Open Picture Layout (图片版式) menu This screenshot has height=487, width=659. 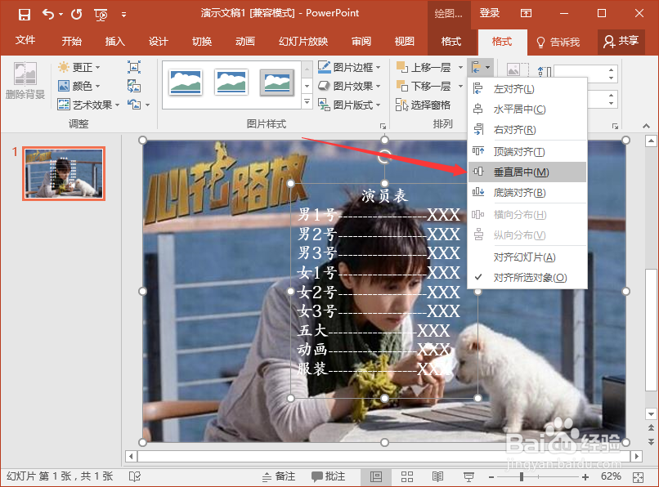pyautogui.click(x=349, y=105)
